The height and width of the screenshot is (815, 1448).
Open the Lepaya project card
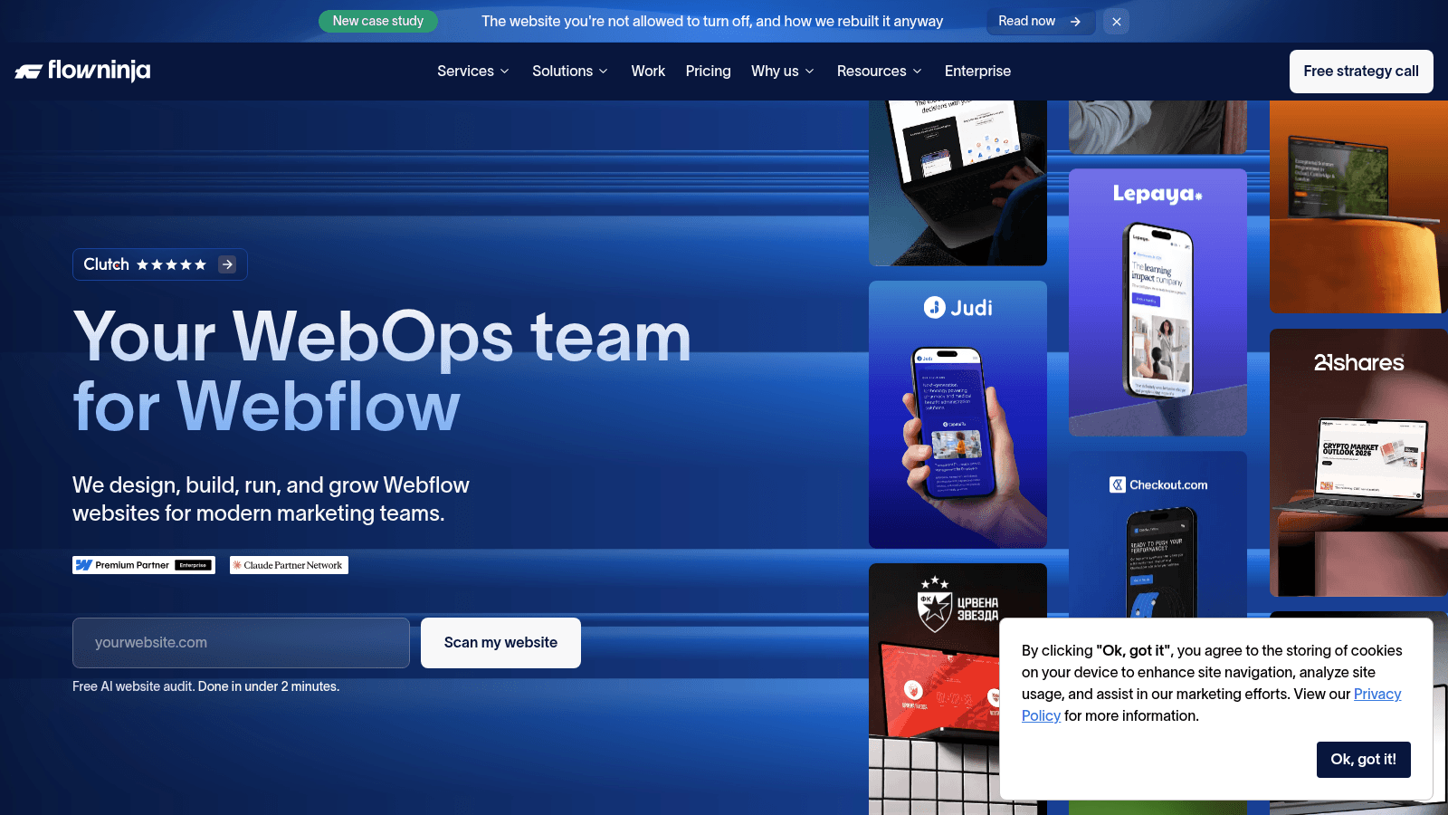click(x=1157, y=302)
